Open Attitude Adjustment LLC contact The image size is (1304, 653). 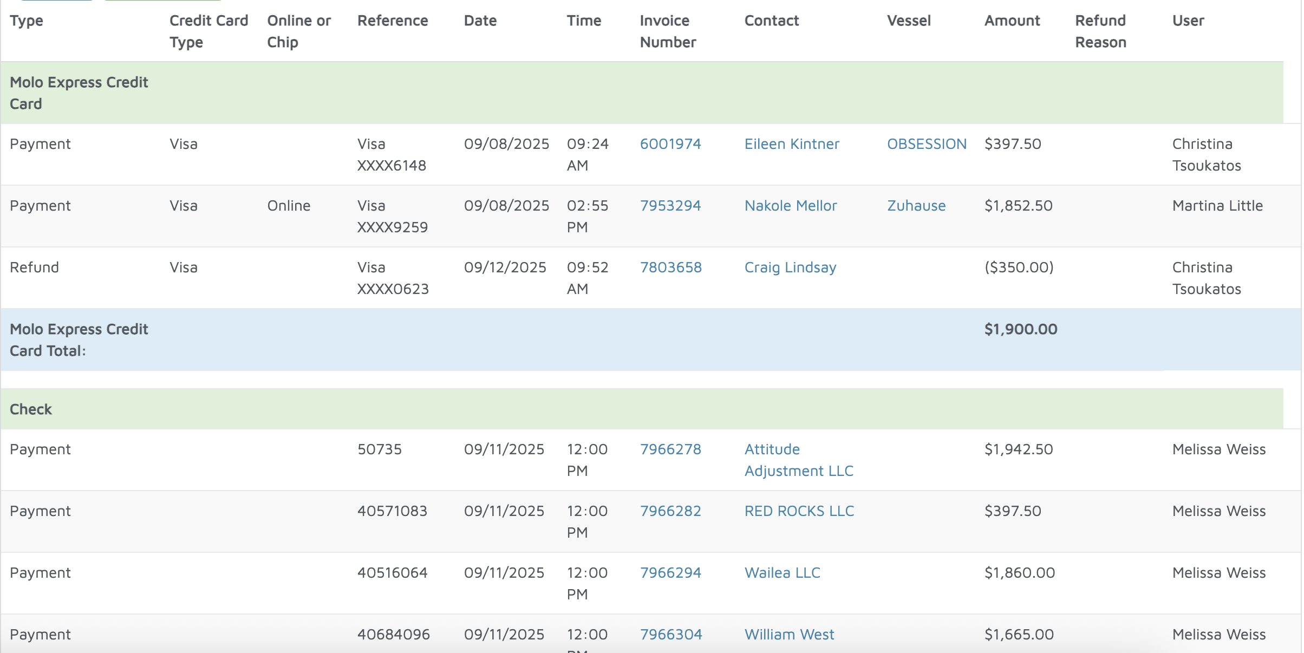point(798,460)
